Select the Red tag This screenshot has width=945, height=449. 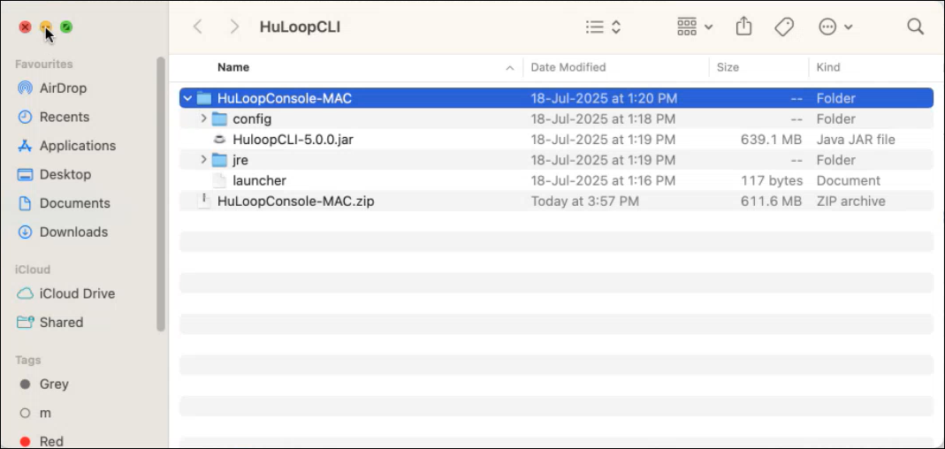pyautogui.click(x=50, y=441)
